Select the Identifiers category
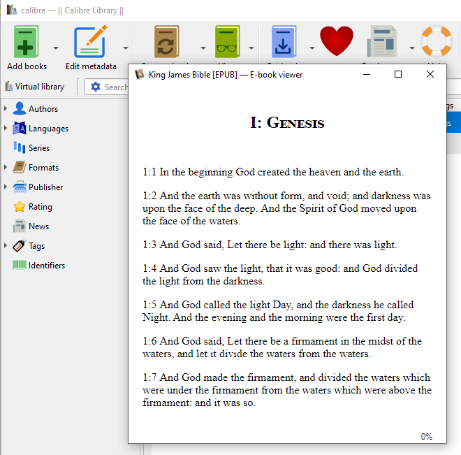The image size is (461, 455). pyautogui.click(x=47, y=266)
